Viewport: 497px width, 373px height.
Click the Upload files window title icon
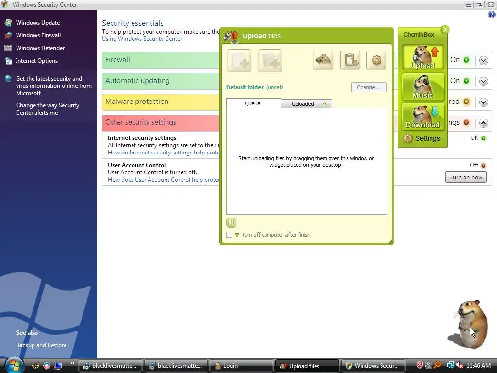coord(231,36)
